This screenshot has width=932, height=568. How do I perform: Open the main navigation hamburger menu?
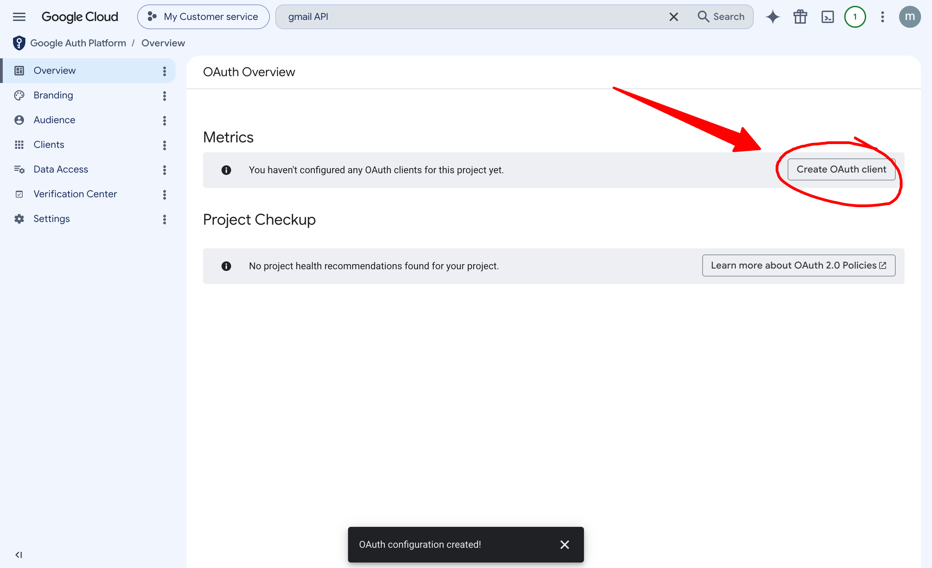click(19, 17)
